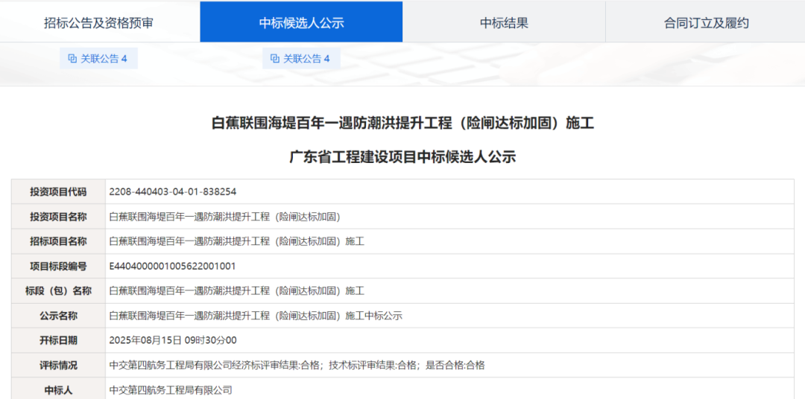Click the copy icon under the 中标候选人公示 tab
805x399 pixels.
click(275, 58)
